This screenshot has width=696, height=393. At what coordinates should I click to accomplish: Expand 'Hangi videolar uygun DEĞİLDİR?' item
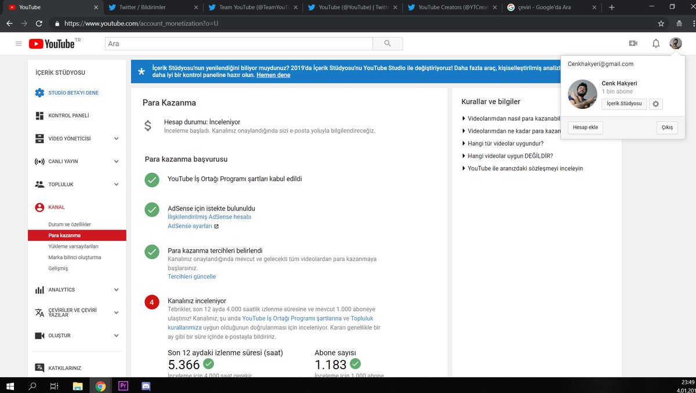click(x=507, y=156)
